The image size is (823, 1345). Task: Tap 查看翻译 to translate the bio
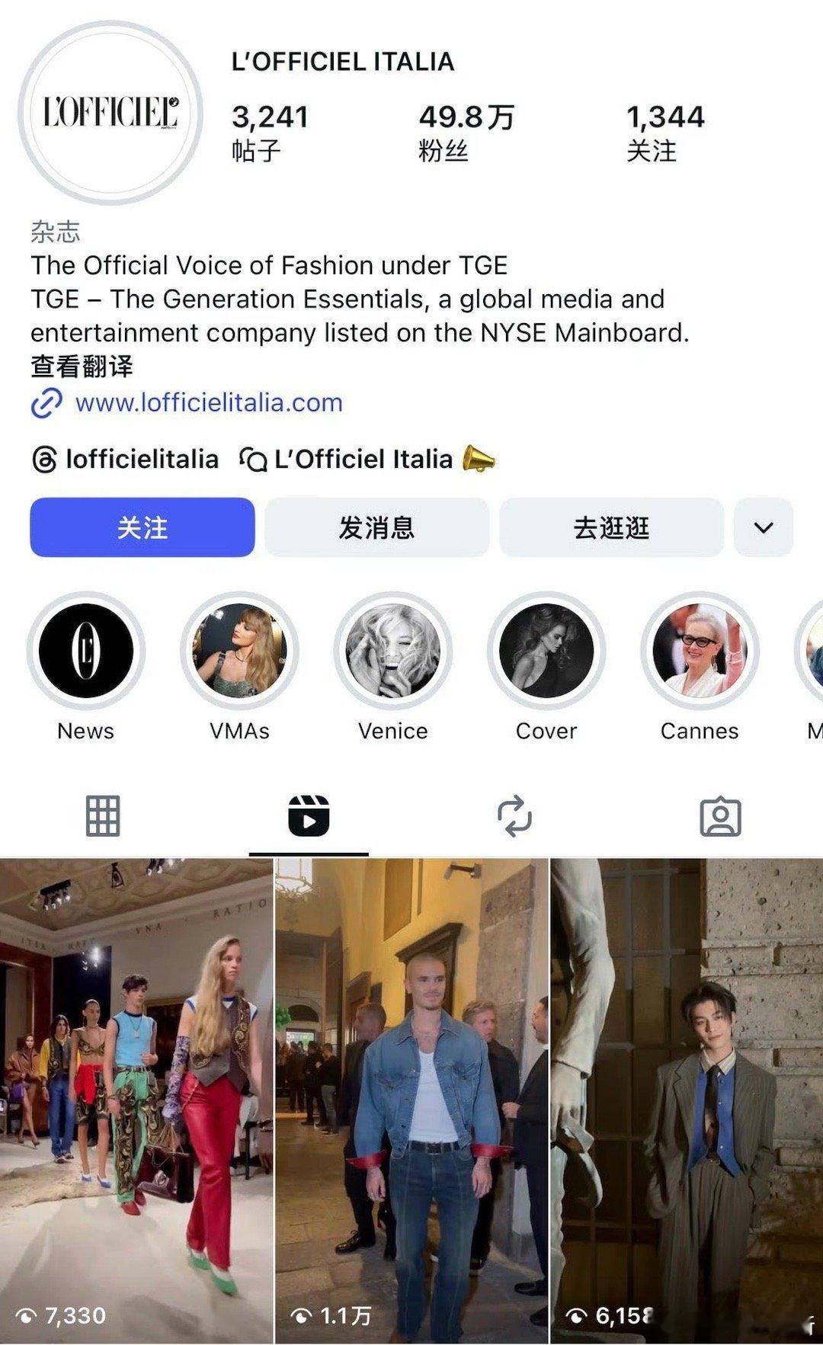click(x=82, y=367)
